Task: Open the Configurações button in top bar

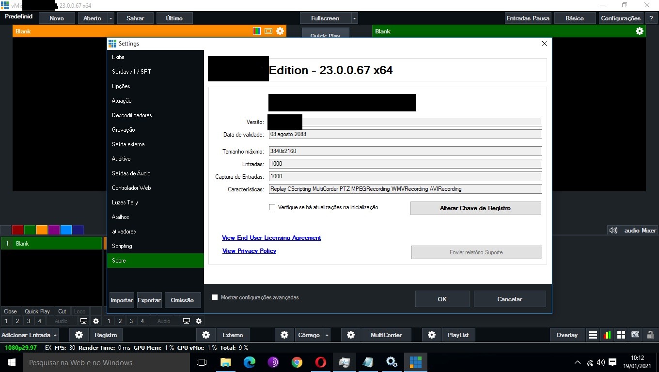Action: (x=621, y=18)
